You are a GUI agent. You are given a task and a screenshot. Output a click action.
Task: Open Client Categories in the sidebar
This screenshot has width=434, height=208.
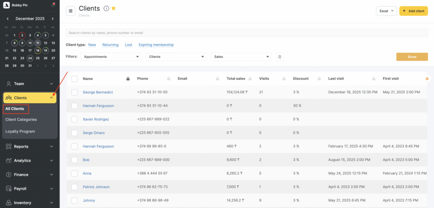pyautogui.click(x=21, y=120)
